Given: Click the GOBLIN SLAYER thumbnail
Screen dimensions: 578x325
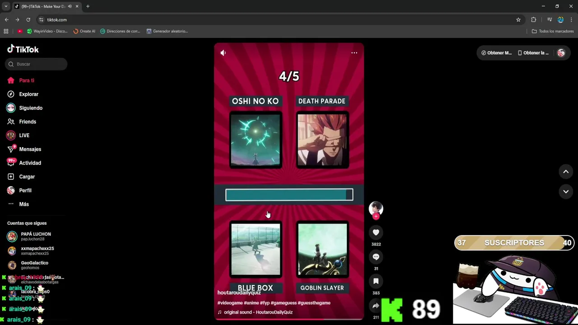Looking at the screenshot, I should [x=322, y=249].
